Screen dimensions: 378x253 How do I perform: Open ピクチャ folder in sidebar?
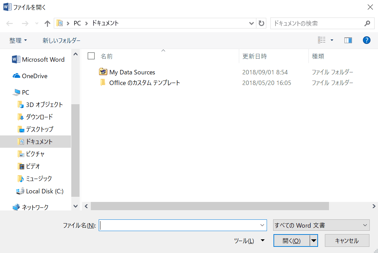coord(31,154)
